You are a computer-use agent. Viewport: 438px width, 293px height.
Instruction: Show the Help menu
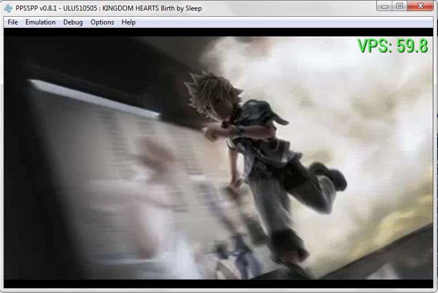(128, 22)
